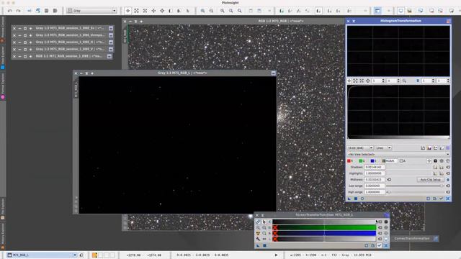The image size is (461, 259).
Task: Click the STF zoom in magnifier icon
Action: coord(258,227)
